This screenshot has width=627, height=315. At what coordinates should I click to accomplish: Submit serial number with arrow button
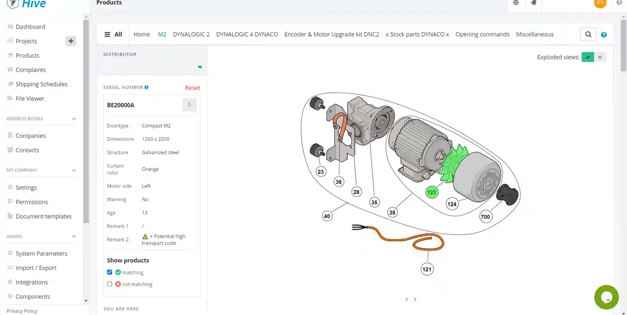coord(190,105)
